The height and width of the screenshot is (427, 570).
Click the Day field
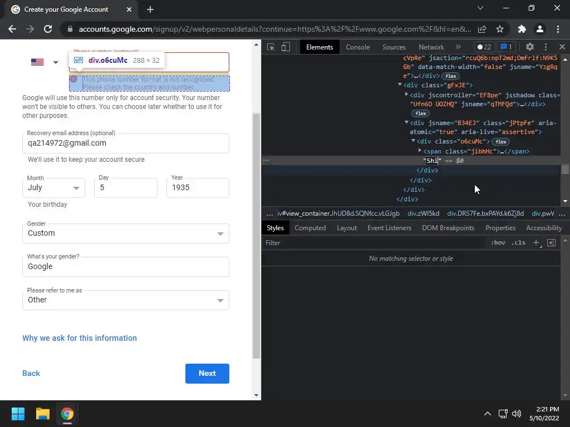126,188
